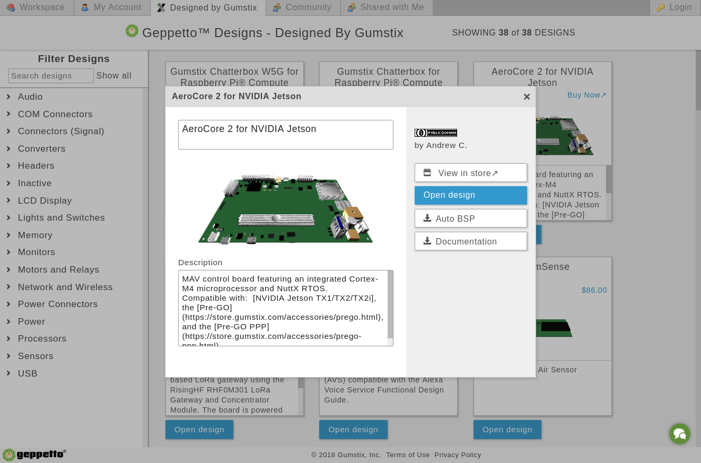This screenshot has width=701, height=463.
Task: Focus the Search designs field
Action: [x=51, y=76]
